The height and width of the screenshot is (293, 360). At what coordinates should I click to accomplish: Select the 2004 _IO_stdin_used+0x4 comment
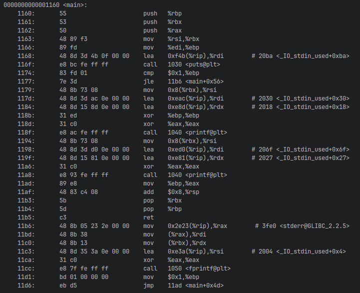[299, 251]
